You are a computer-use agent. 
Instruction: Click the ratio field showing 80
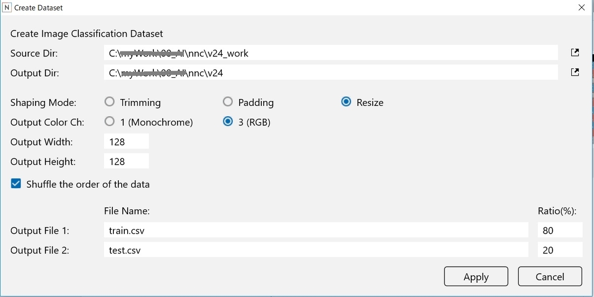coord(559,231)
